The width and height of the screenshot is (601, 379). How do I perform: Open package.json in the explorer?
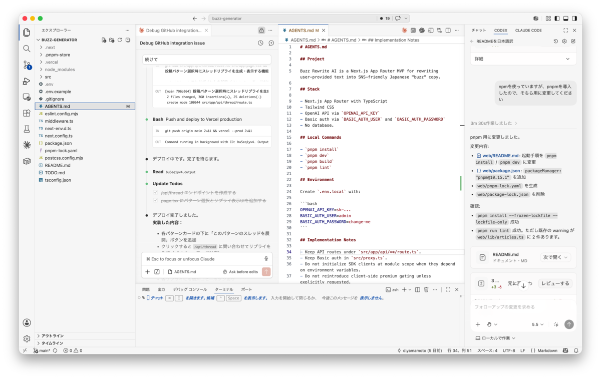pyautogui.click(x=58, y=143)
